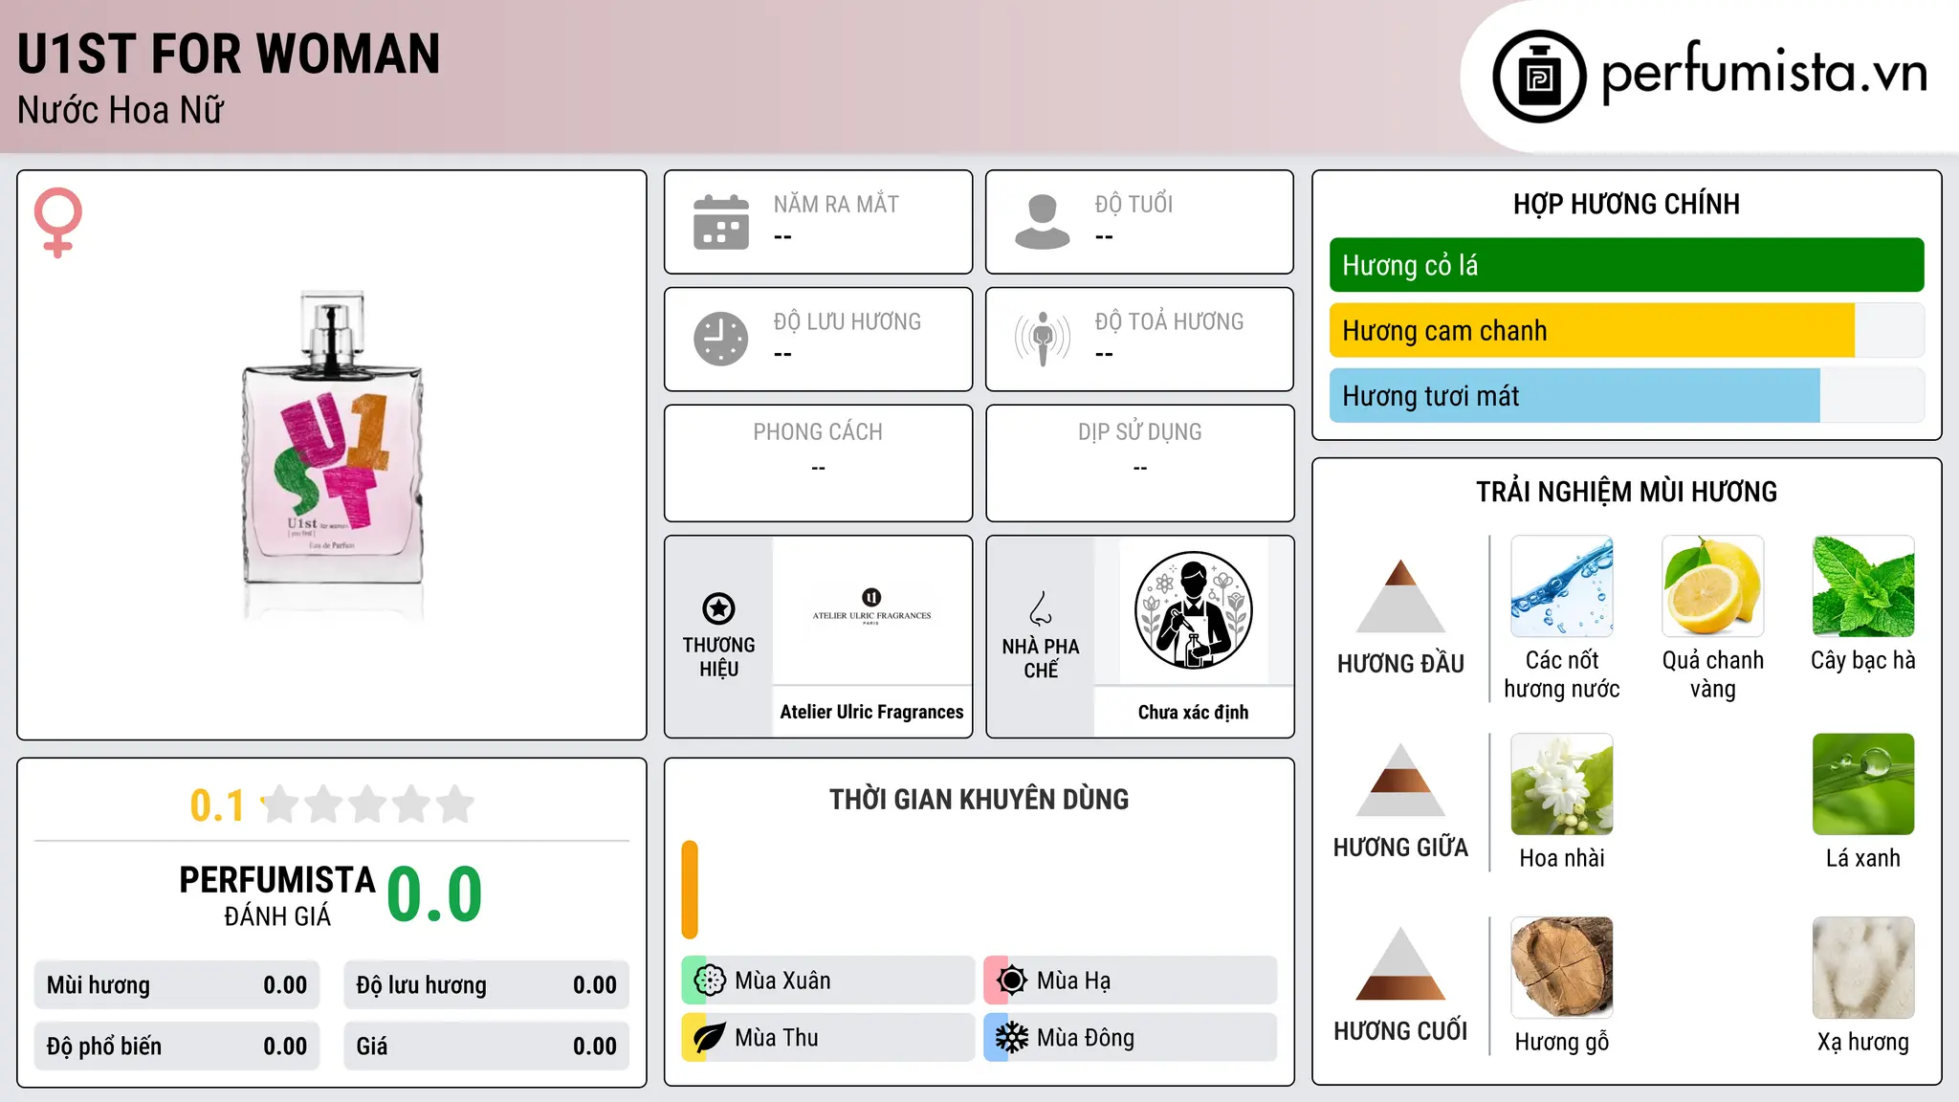Viewport: 1959px width, 1102px height.
Task: Click the Mùi hương 0.00 score box
Action: [177, 985]
